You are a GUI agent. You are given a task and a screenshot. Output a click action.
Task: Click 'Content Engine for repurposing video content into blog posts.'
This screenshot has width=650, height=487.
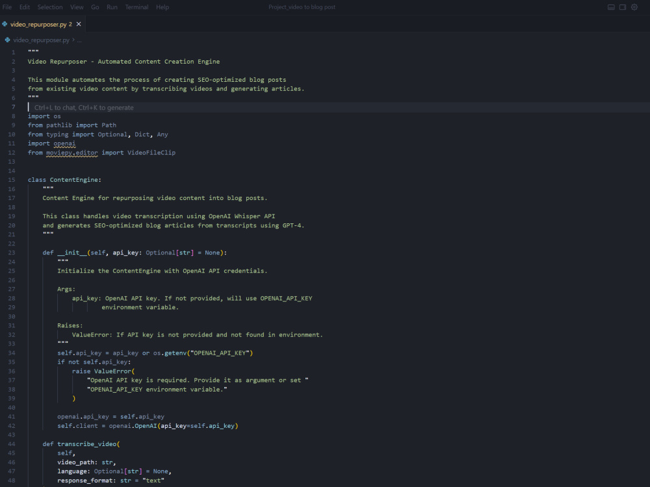click(155, 198)
